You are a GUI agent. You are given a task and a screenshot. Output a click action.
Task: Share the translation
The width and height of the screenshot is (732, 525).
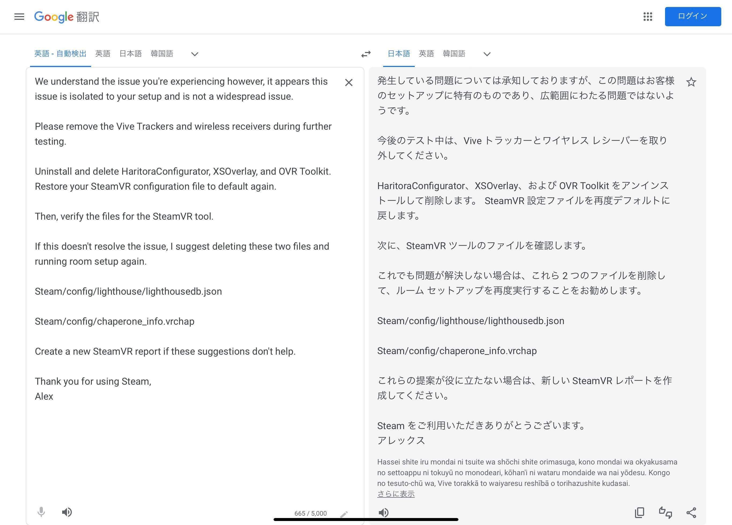pos(691,512)
